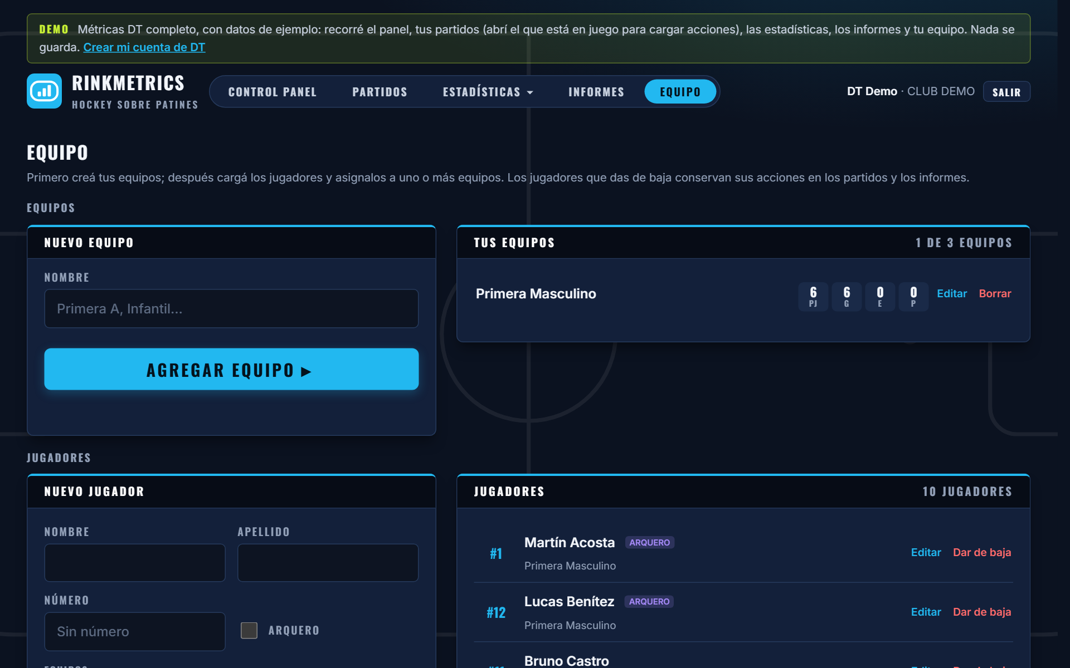Focus the new team Nombre field
Image resolution: width=1070 pixels, height=668 pixels.
pos(231,308)
